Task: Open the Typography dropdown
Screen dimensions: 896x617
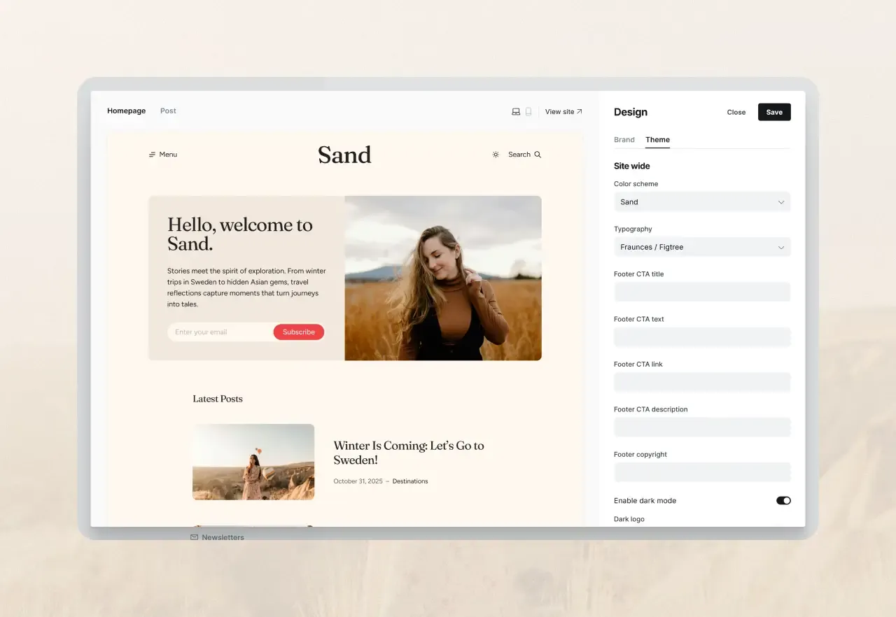Action: click(x=702, y=247)
